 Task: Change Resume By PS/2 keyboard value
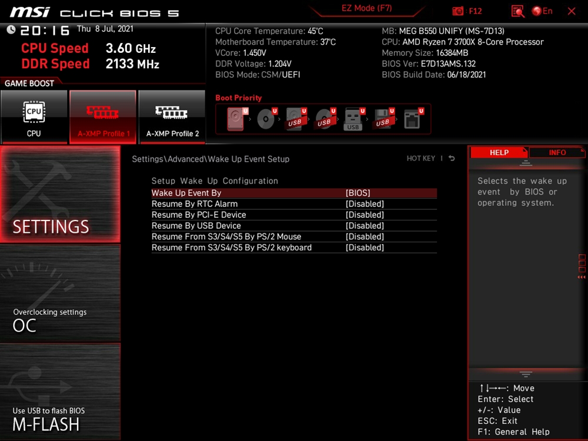point(365,247)
